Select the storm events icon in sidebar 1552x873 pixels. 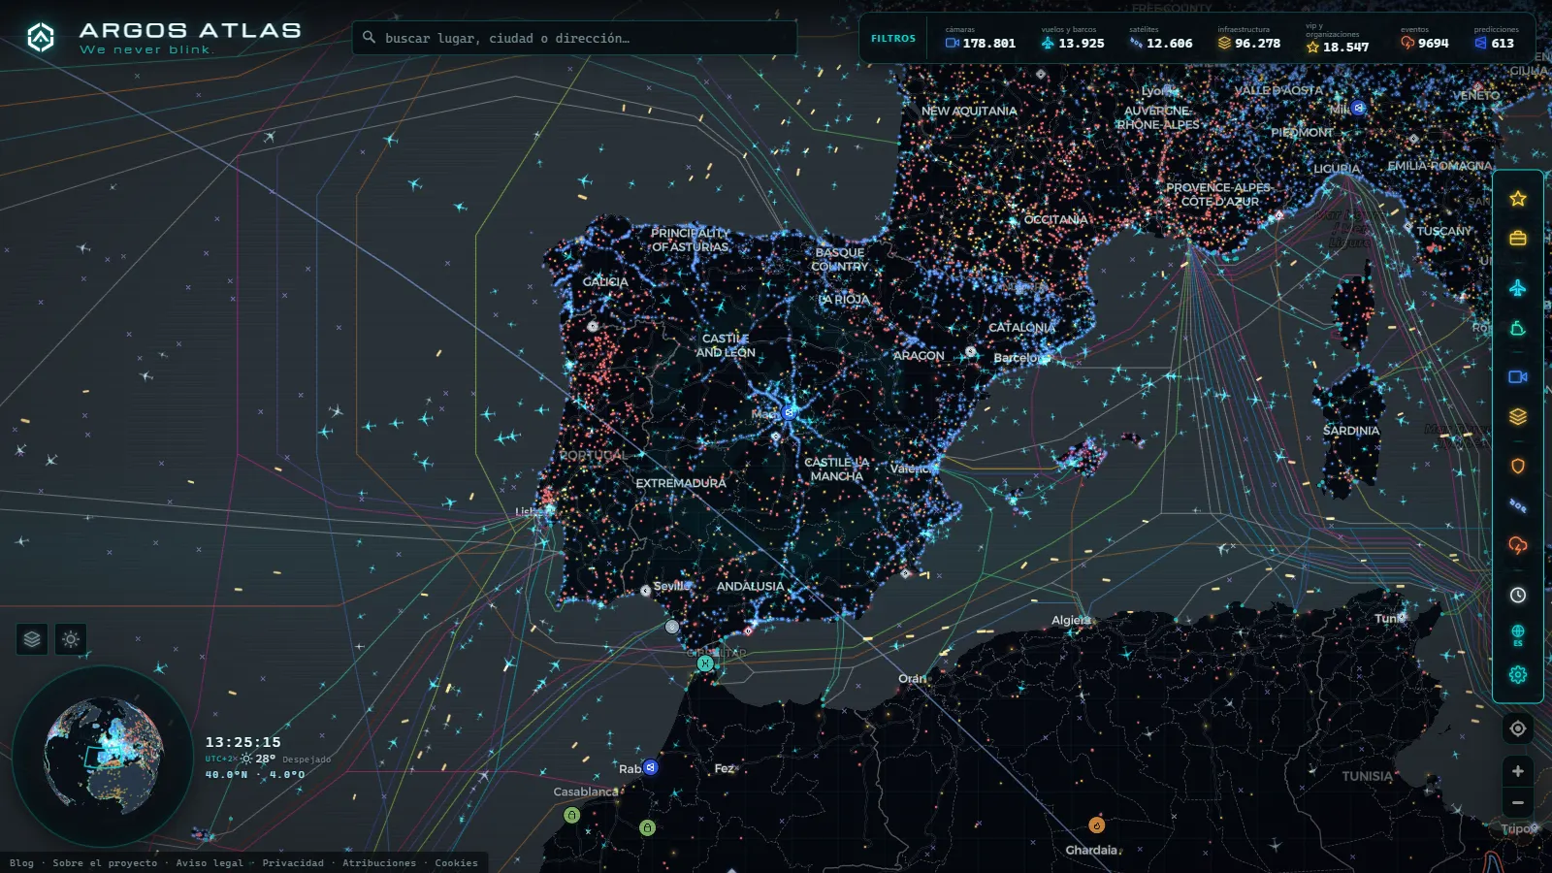[1518, 545]
